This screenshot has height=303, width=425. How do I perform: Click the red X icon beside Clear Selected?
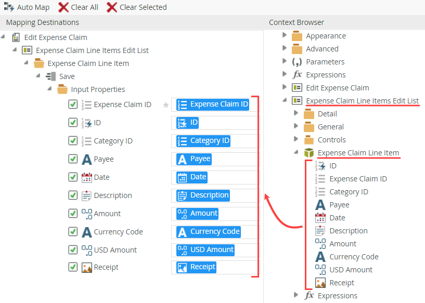coord(112,7)
